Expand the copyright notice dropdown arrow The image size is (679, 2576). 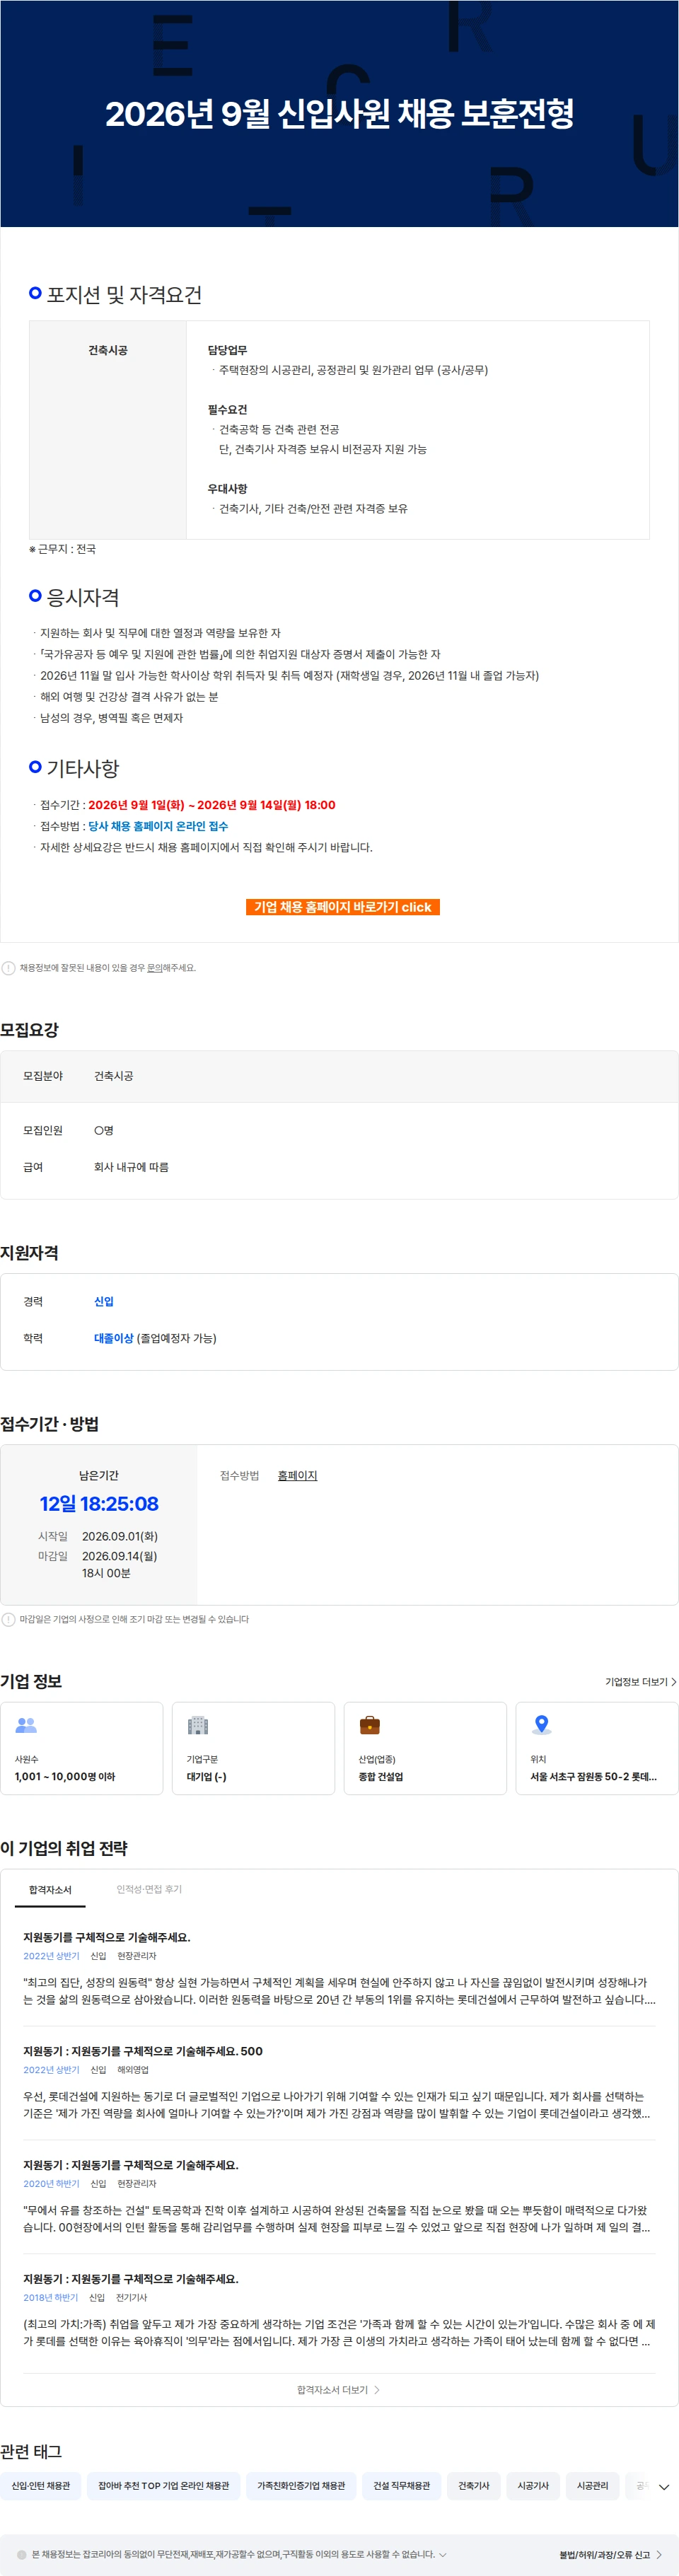(443, 2554)
